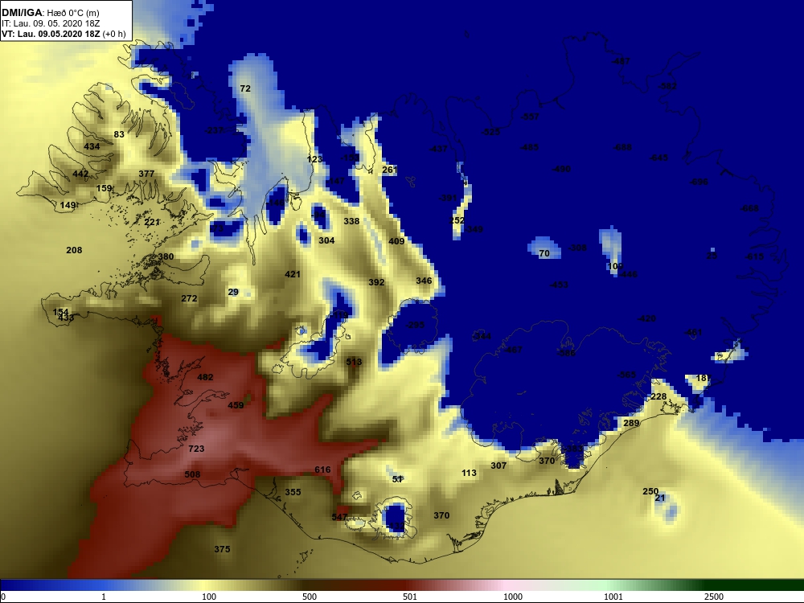Screen dimensions: 804x603
Task: Select the map value '29'
Action: click(x=233, y=292)
